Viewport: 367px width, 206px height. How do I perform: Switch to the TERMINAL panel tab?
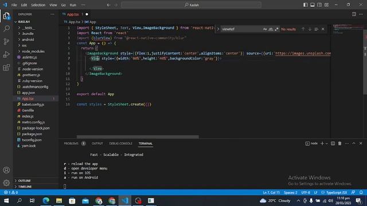click(145, 144)
